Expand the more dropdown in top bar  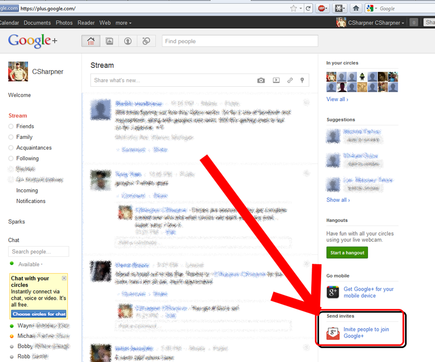coord(124,23)
